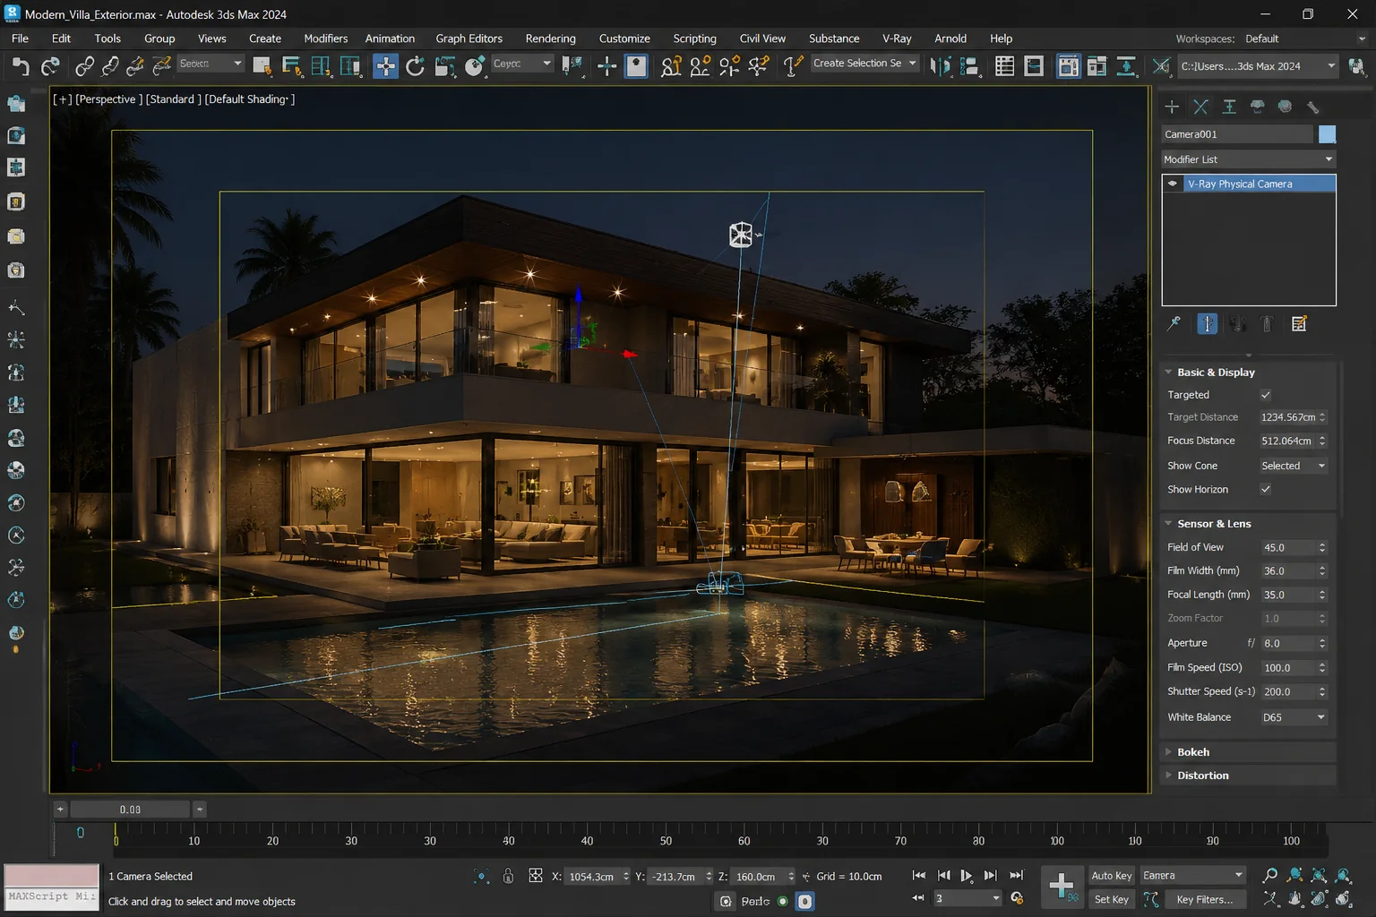
Task: Click the Align tool icon
Action: coord(969,65)
